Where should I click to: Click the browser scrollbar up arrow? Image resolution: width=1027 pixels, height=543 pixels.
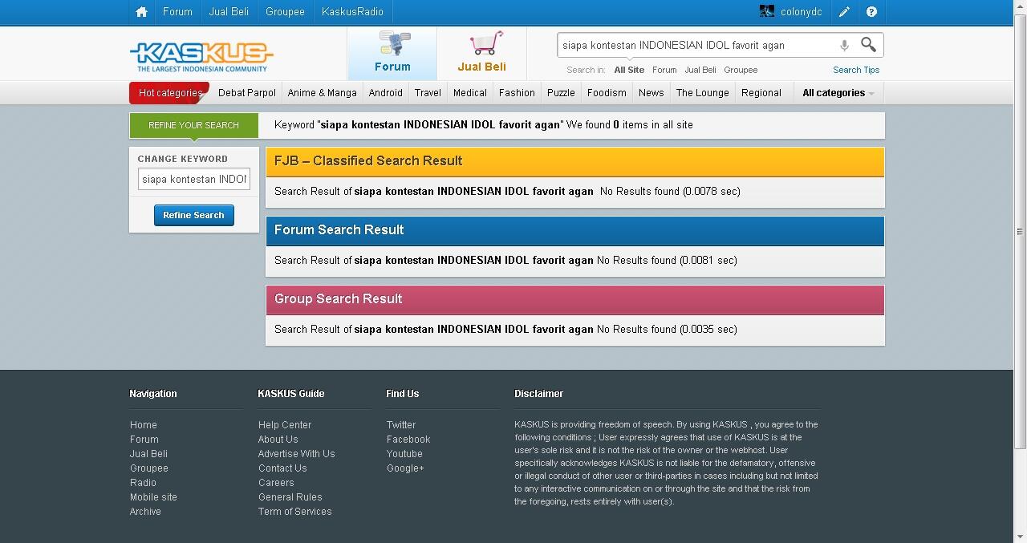pos(1021,6)
